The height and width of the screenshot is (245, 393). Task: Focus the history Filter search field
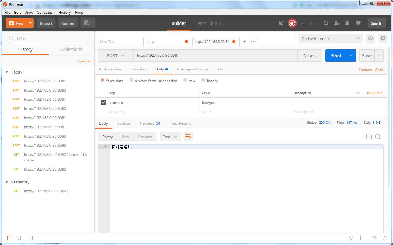click(49, 38)
